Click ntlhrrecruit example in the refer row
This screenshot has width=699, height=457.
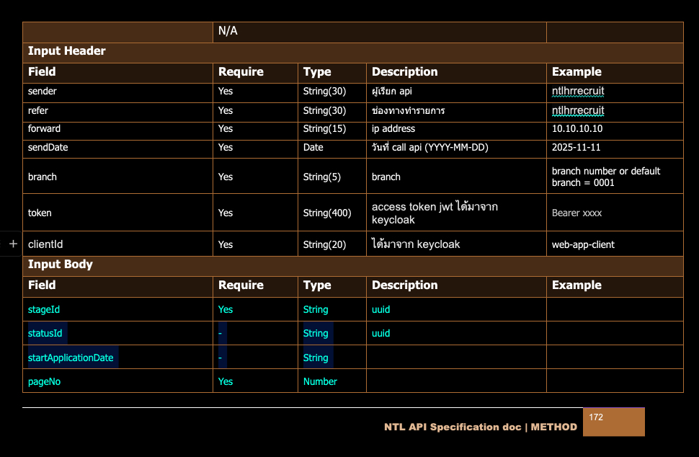click(x=578, y=111)
